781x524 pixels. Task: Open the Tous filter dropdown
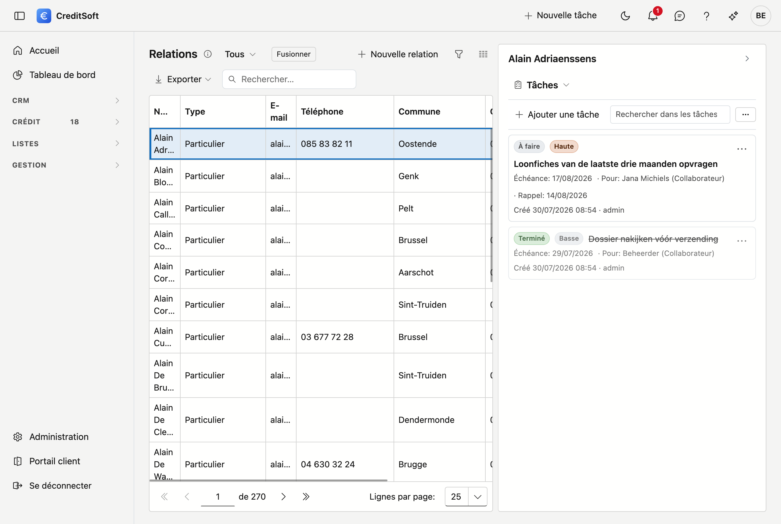(240, 54)
